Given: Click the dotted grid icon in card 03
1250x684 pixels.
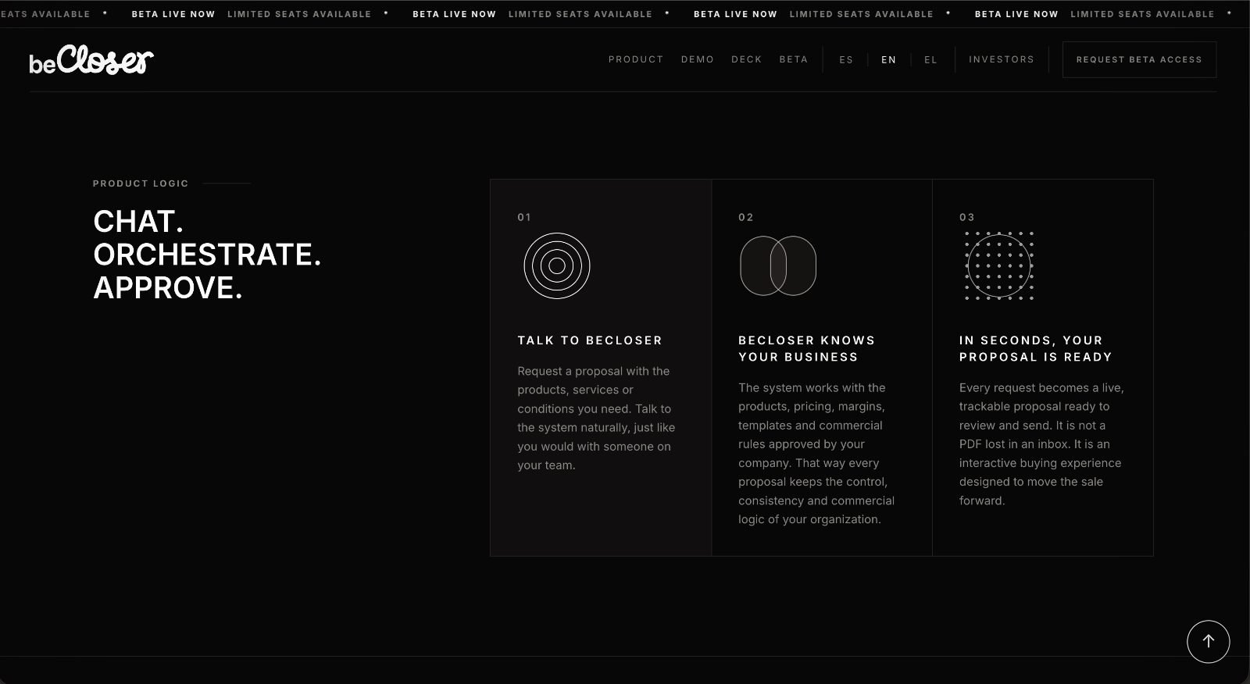Looking at the screenshot, I should [x=999, y=265].
